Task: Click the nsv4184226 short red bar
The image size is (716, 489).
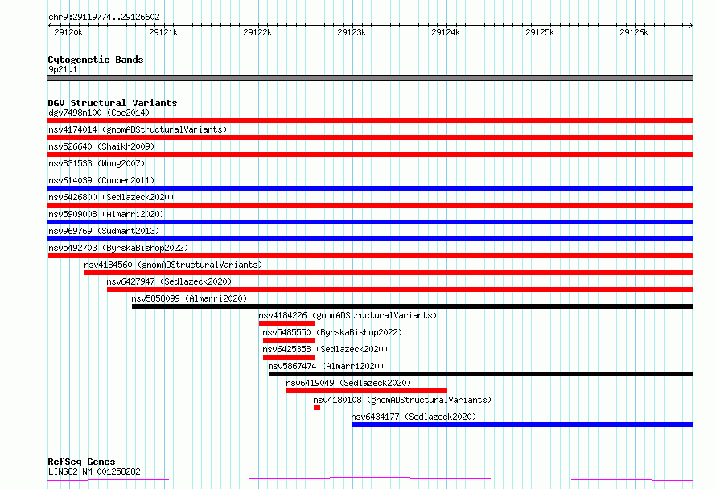Action: pos(286,323)
